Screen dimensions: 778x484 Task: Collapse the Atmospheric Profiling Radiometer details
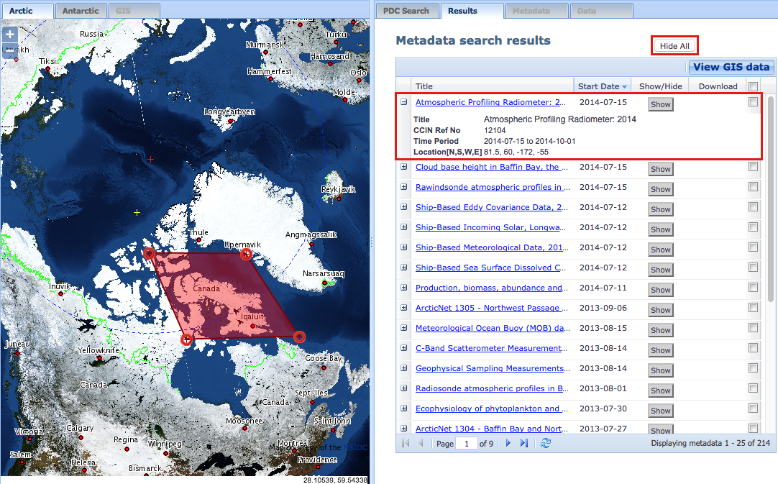pyautogui.click(x=404, y=103)
